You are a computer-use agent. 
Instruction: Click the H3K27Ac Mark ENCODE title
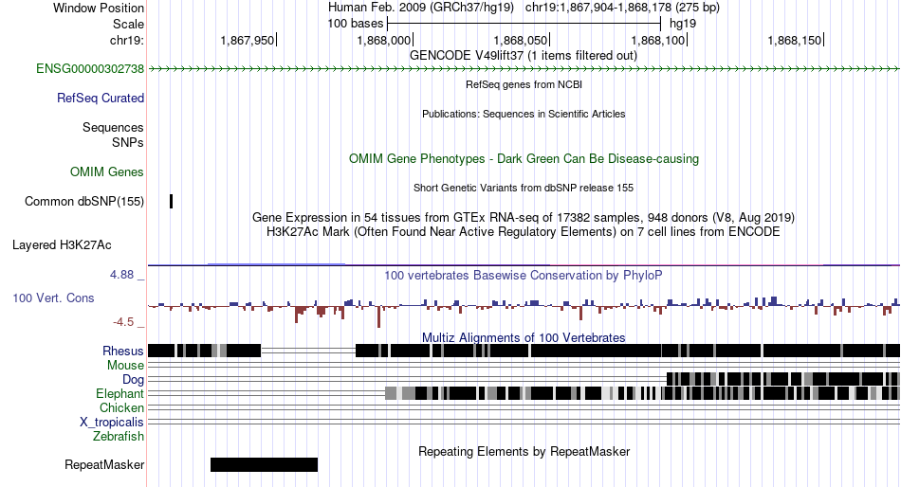click(x=524, y=232)
